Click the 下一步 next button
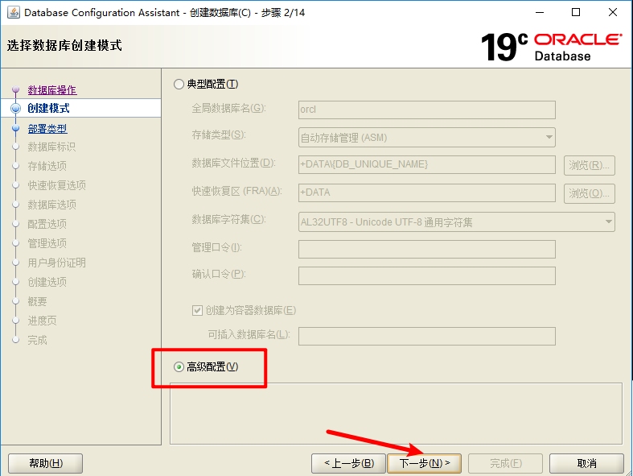633x476 pixels. point(424,463)
